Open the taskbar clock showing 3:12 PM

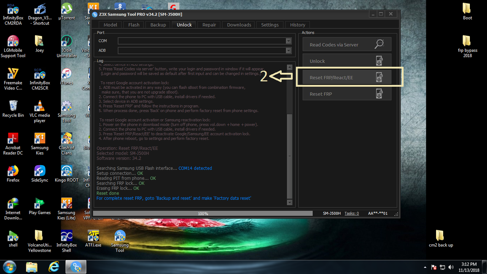point(469,267)
